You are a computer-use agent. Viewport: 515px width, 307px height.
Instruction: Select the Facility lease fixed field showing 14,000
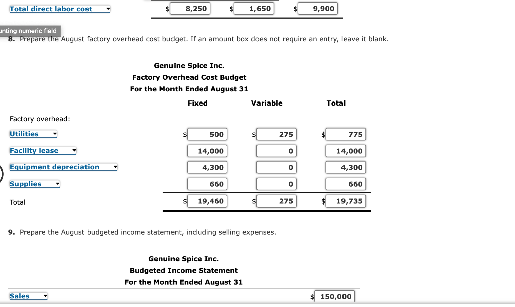click(x=207, y=151)
